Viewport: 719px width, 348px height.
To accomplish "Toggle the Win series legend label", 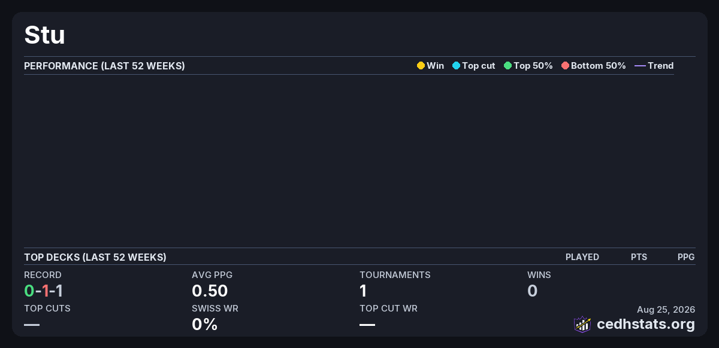I will click(x=436, y=66).
